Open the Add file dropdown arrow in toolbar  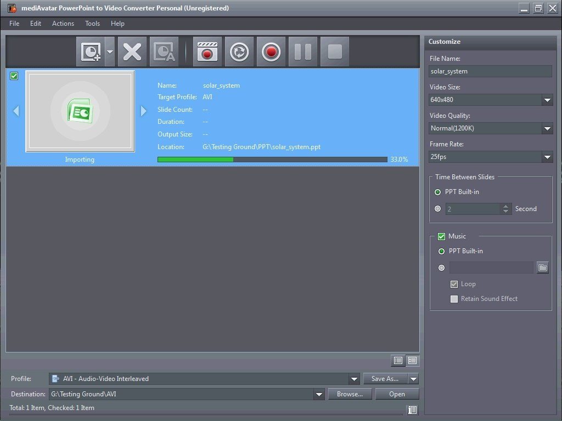(x=110, y=52)
